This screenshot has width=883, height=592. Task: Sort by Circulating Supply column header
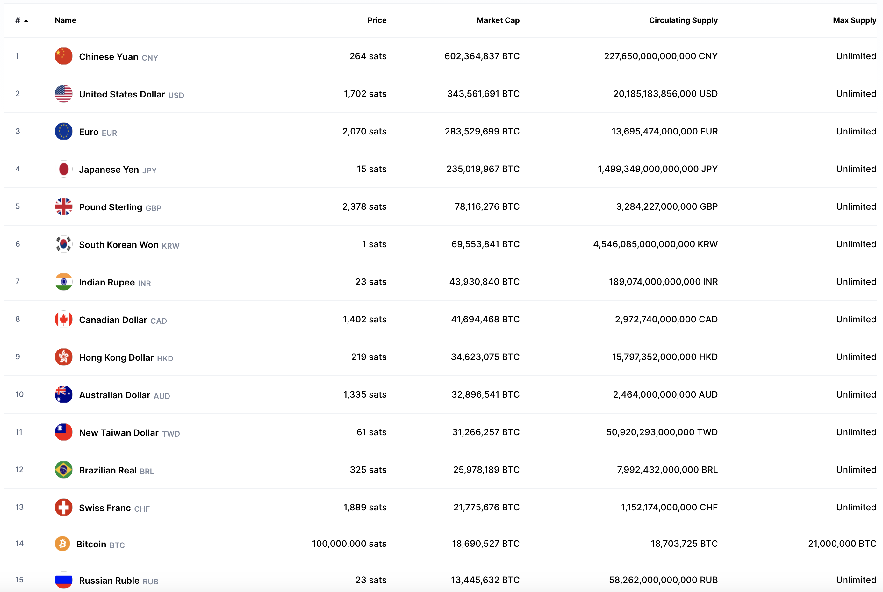[x=683, y=20]
